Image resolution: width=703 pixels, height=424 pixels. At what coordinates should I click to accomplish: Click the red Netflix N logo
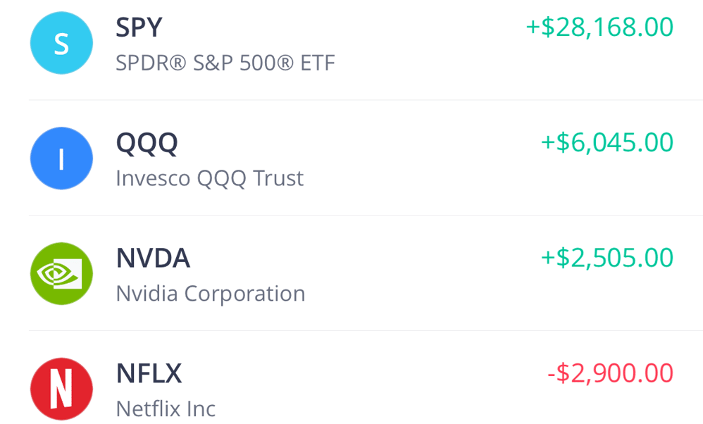61,389
